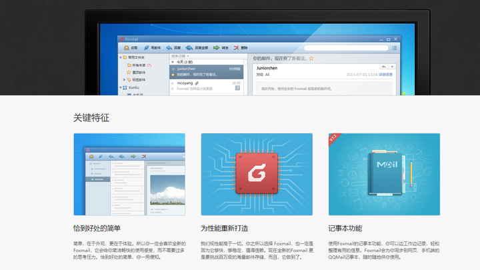Click the 收取 receive mail icon
This screenshot has height=270, width=480.
tap(127, 48)
